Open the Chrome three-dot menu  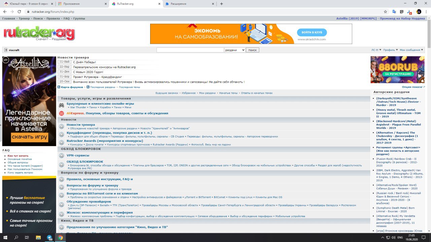[426, 11]
